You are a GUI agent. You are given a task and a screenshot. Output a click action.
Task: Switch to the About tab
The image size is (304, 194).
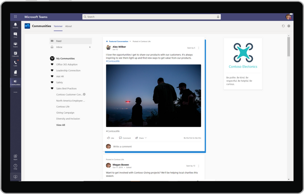click(68, 26)
